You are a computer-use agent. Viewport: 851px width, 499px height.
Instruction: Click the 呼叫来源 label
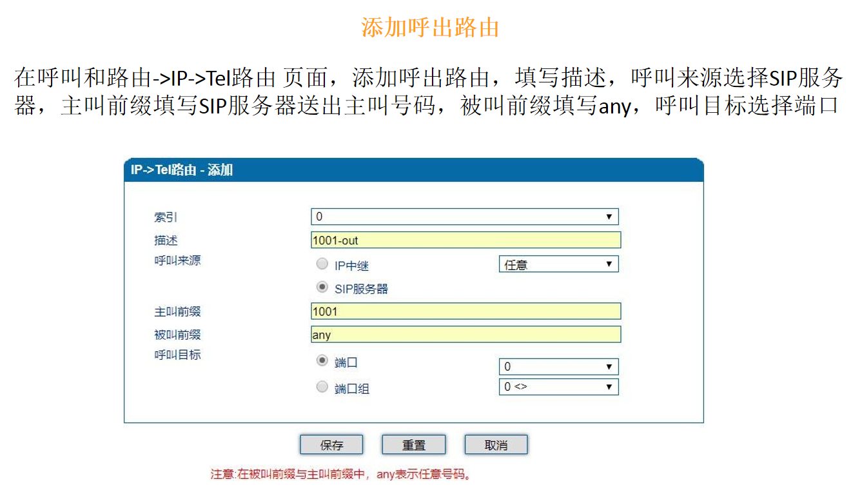pos(177,261)
